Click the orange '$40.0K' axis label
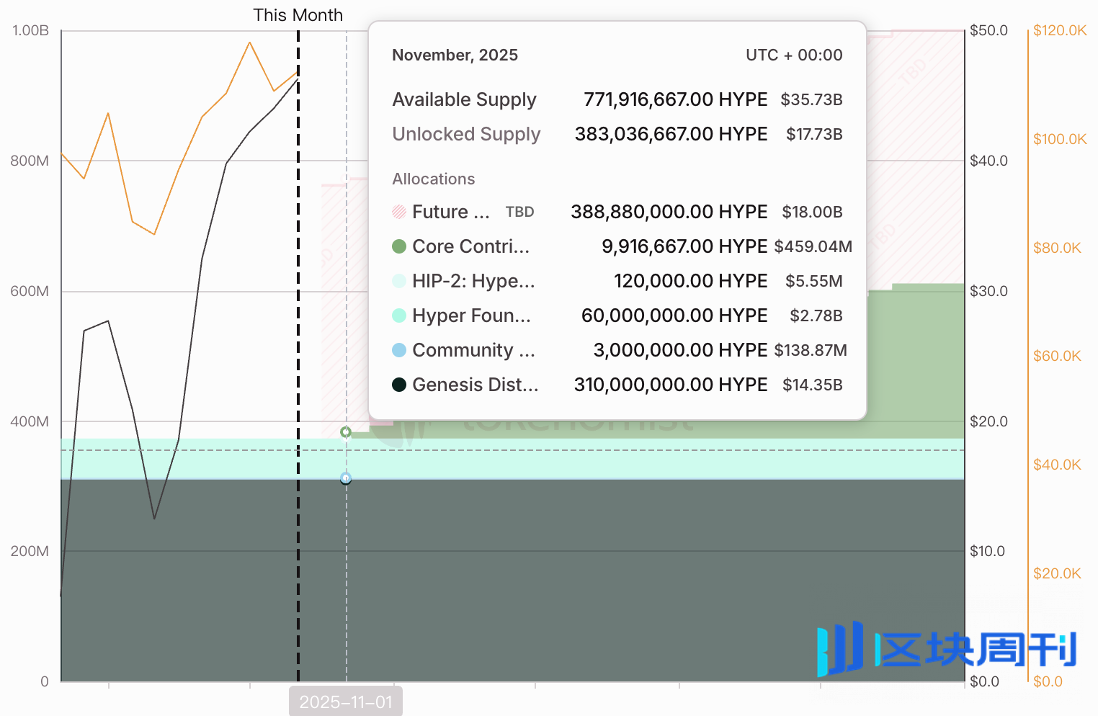1098x716 pixels. coord(1057,465)
